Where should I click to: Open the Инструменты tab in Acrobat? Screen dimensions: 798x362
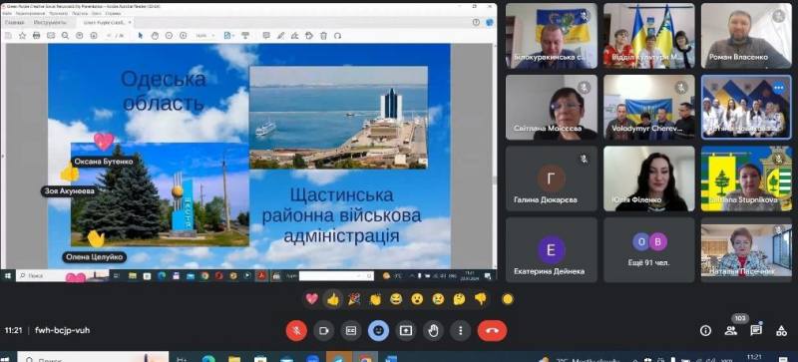point(49,22)
